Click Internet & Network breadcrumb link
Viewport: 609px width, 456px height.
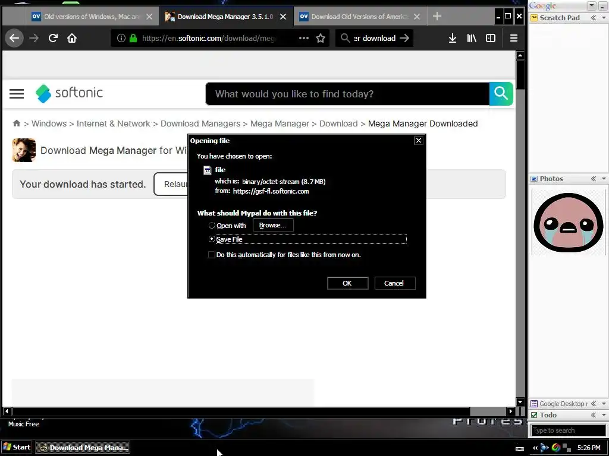point(114,123)
